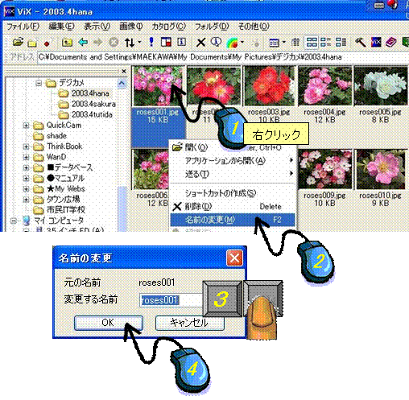Open the rainbow color tool dropdown arrow
Image resolution: width=409 pixels, height=400 pixels.
[x=242, y=42]
